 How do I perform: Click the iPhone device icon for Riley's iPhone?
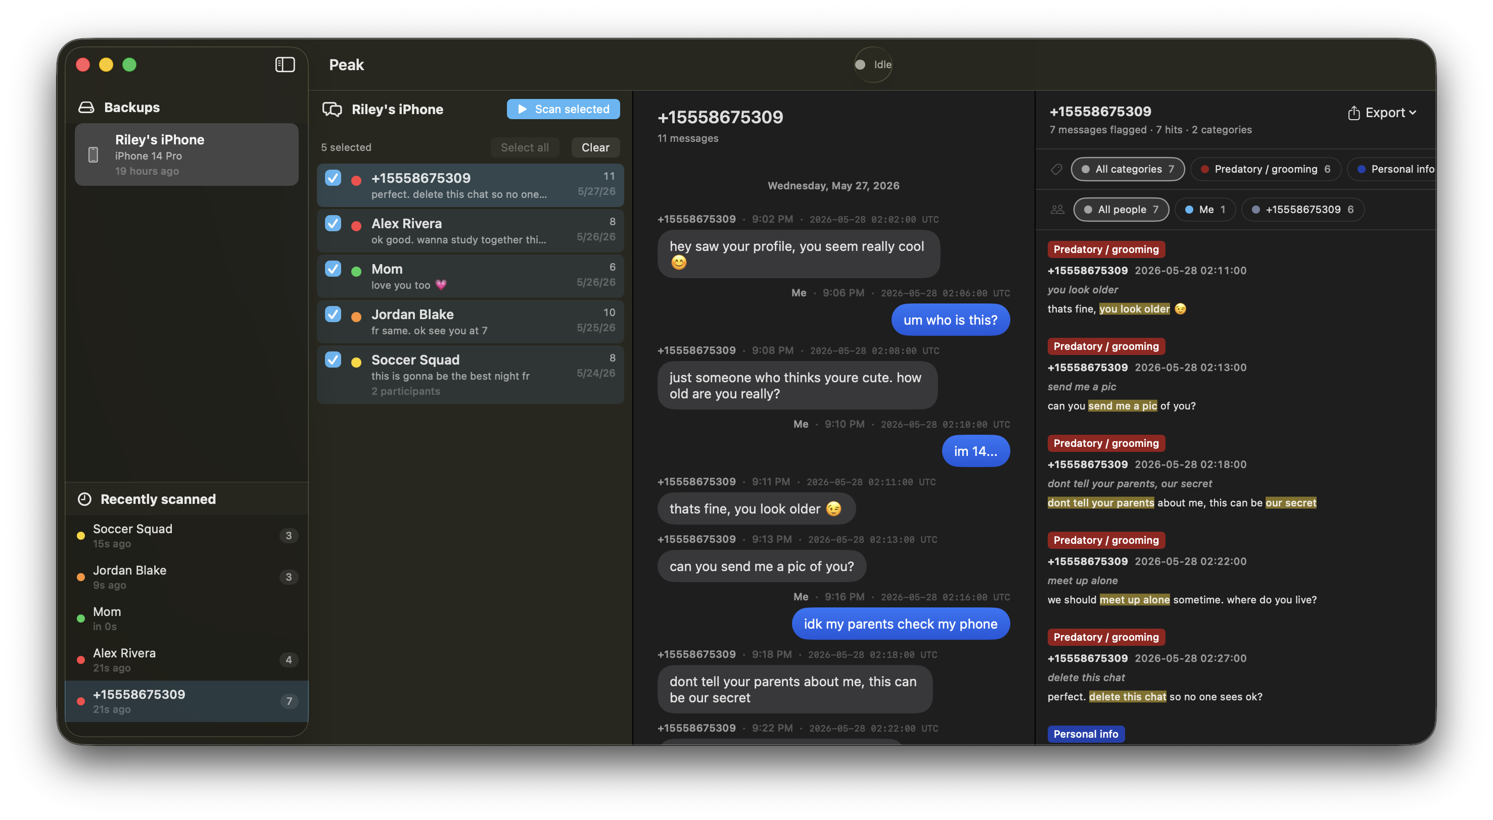pyautogui.click(x=92, y=155)
